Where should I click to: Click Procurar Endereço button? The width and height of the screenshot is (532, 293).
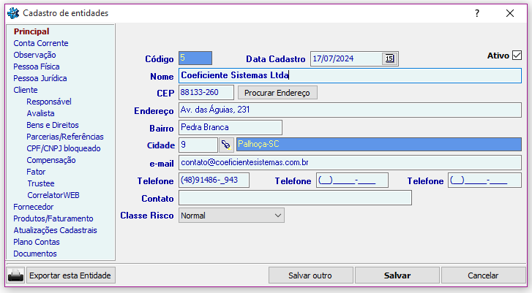(277, 93)
